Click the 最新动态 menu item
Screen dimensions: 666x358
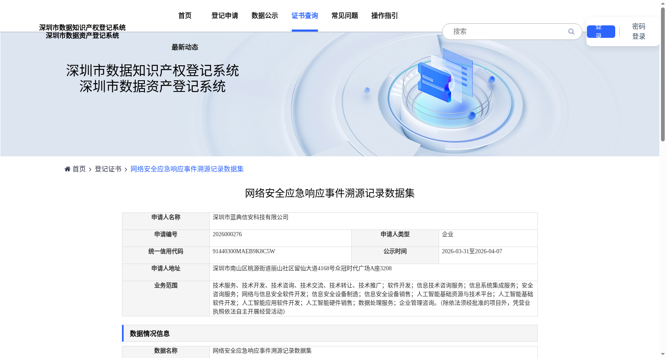(185, 47)
